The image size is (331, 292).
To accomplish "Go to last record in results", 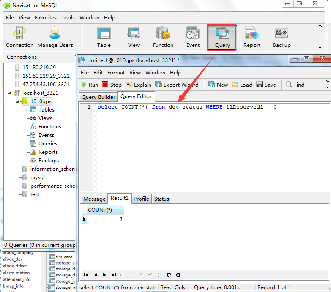I will click(x=114, y=275).
